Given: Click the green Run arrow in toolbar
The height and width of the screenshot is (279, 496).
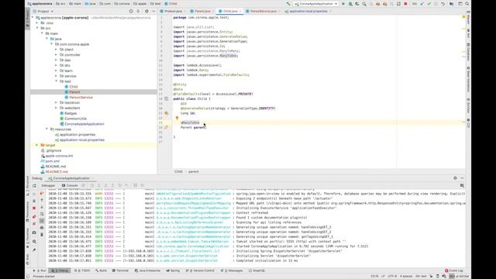Looking at the screenshot, I should coord(343,4).
